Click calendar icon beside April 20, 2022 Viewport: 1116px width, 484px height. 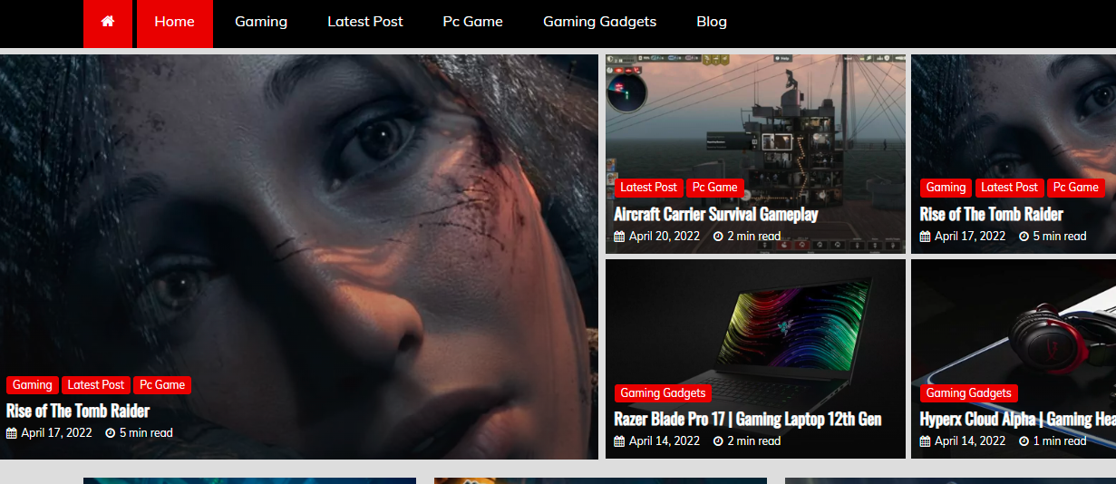pos(619,237)
